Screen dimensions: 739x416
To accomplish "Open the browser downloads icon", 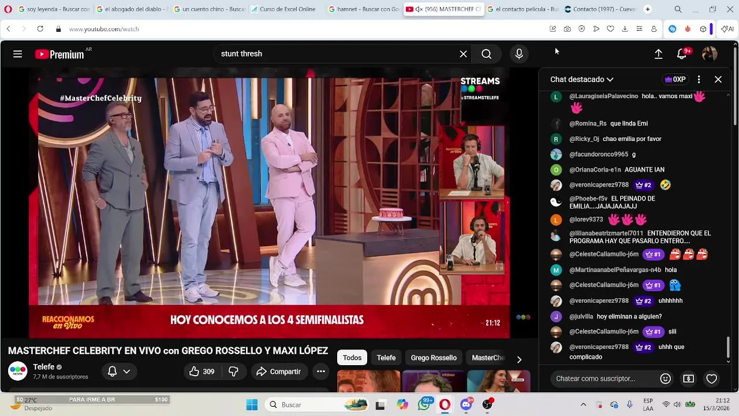I will pos(625,29).
